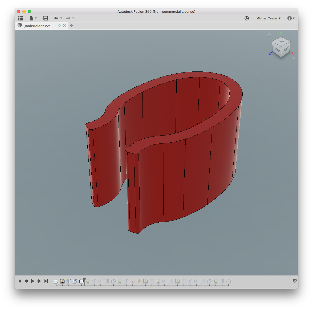Open the data panel grid icon

coord(20,18)
